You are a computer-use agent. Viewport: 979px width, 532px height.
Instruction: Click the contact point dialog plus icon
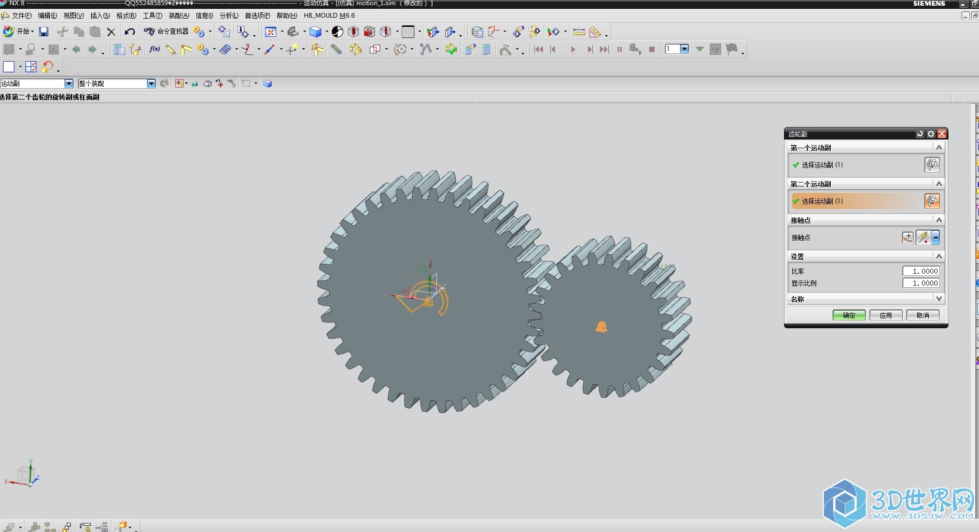pyautogui.click(x=907, y=237)
